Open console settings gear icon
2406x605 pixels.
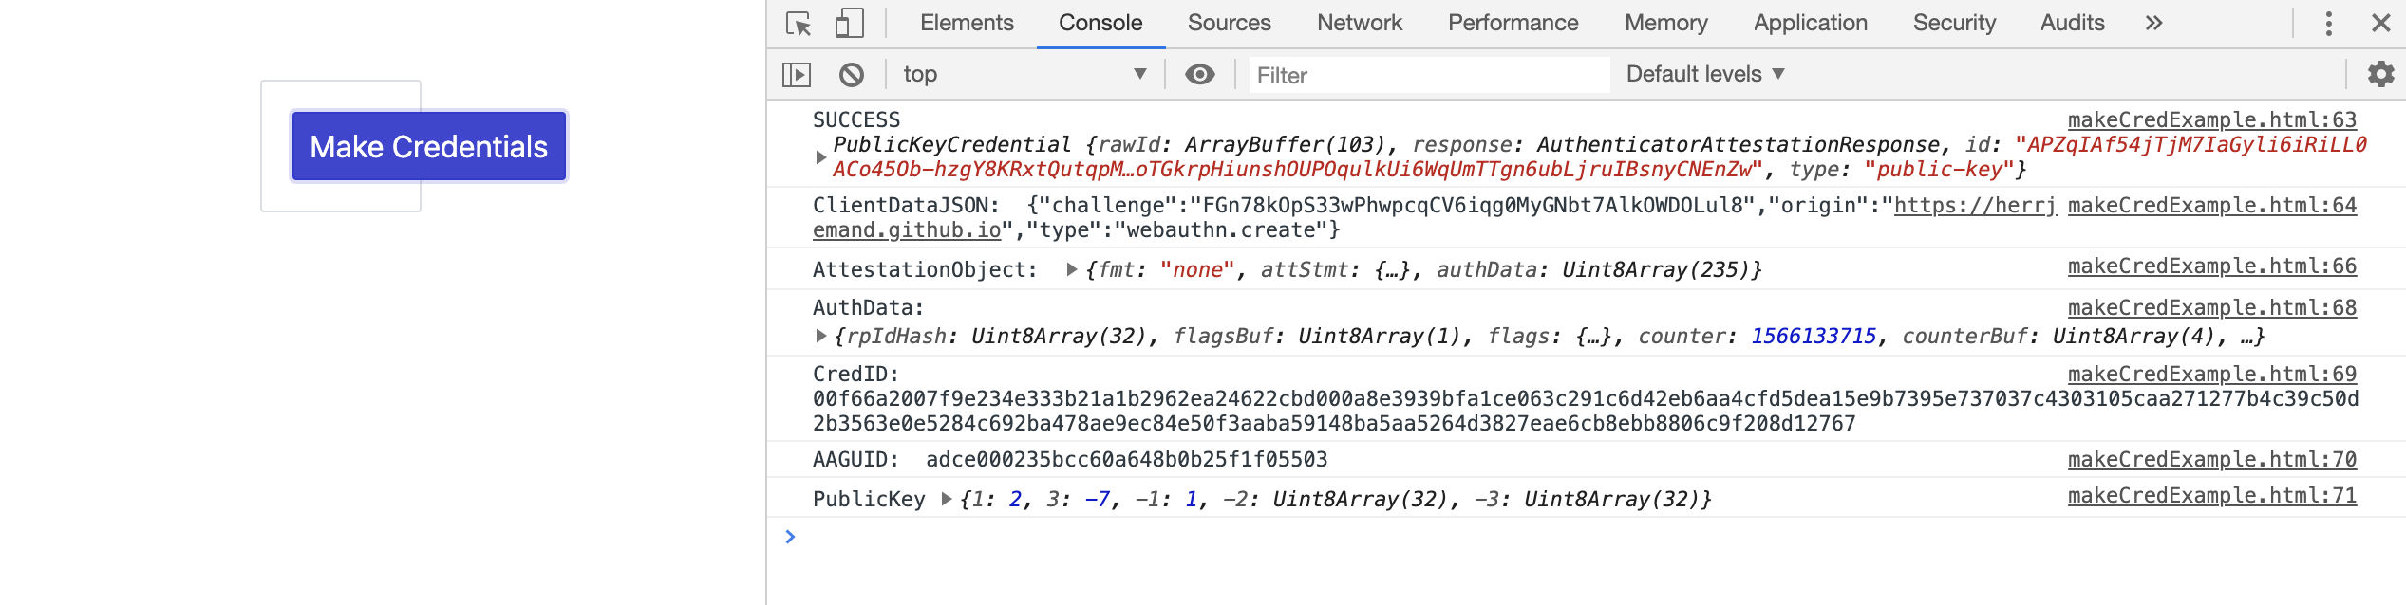point(2380,74)
